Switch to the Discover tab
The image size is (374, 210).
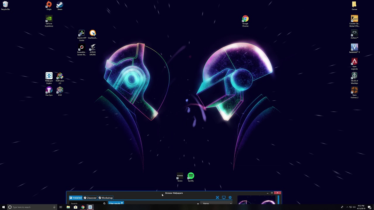(x=90, y=198)
